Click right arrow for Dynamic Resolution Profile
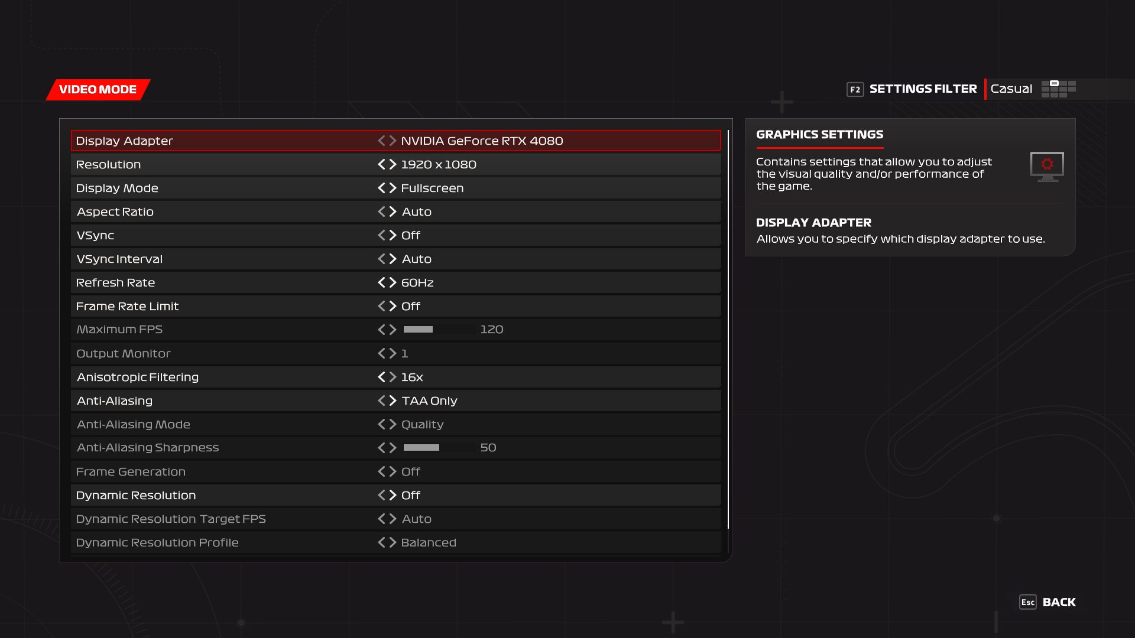 tap(393, 542)
